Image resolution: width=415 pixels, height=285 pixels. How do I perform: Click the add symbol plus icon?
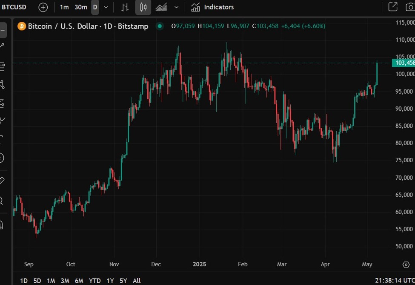click(43, 7)
